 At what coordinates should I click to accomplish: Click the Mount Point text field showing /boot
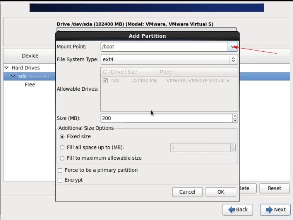(x=164, y=47)
